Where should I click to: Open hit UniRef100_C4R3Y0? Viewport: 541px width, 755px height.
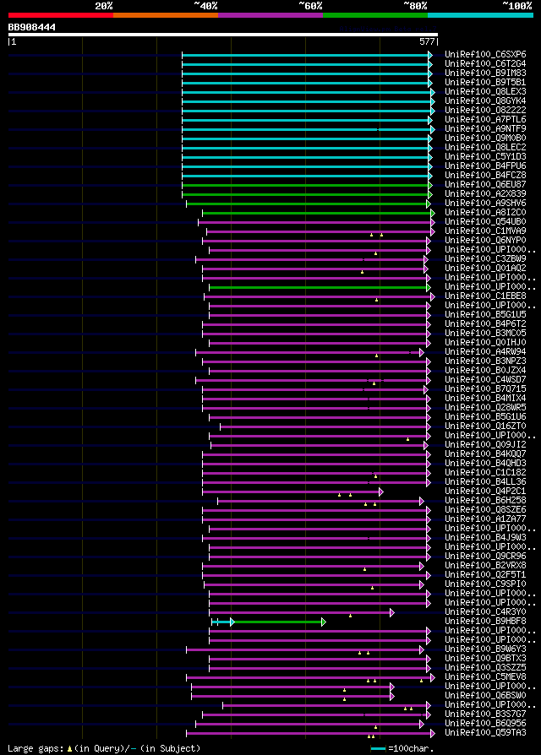pyautogui.click(x=485, y=612)
